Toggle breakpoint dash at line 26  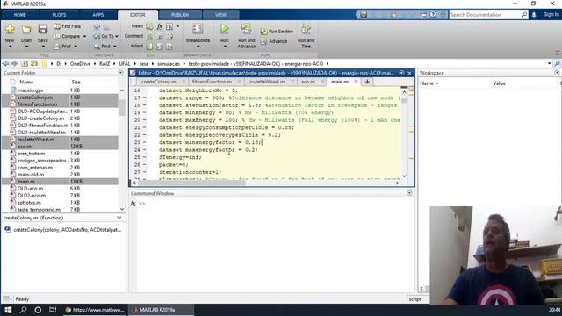pyautogui.click(x=145, y=165)
